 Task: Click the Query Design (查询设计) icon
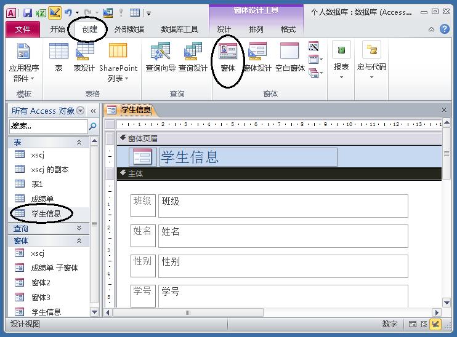click(193, 57)
